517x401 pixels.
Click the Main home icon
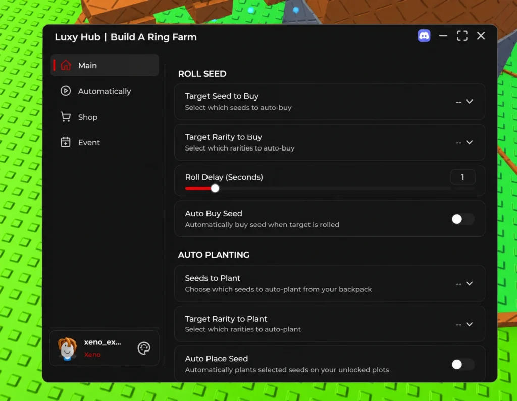click(66, 65)
